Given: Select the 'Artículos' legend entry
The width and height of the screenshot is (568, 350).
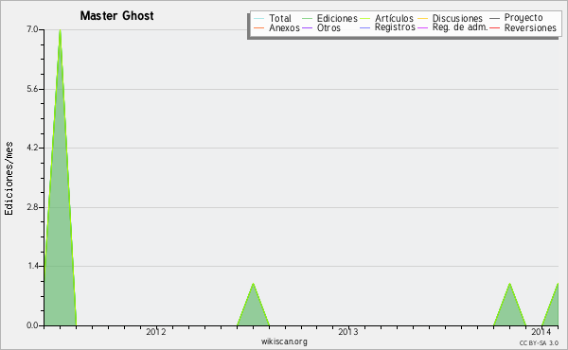Looking at the screenshot, I should [x=394, y=18].
